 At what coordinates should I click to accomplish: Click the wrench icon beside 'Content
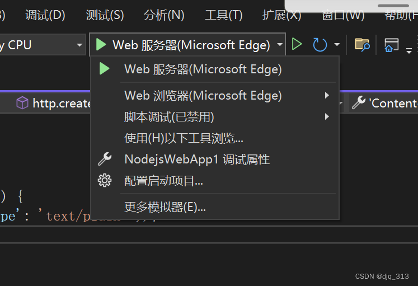[359, 103]
